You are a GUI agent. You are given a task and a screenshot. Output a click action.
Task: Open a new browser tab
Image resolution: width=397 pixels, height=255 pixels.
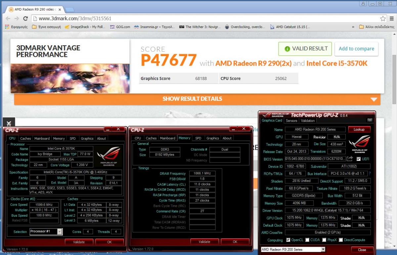[69, 9]
